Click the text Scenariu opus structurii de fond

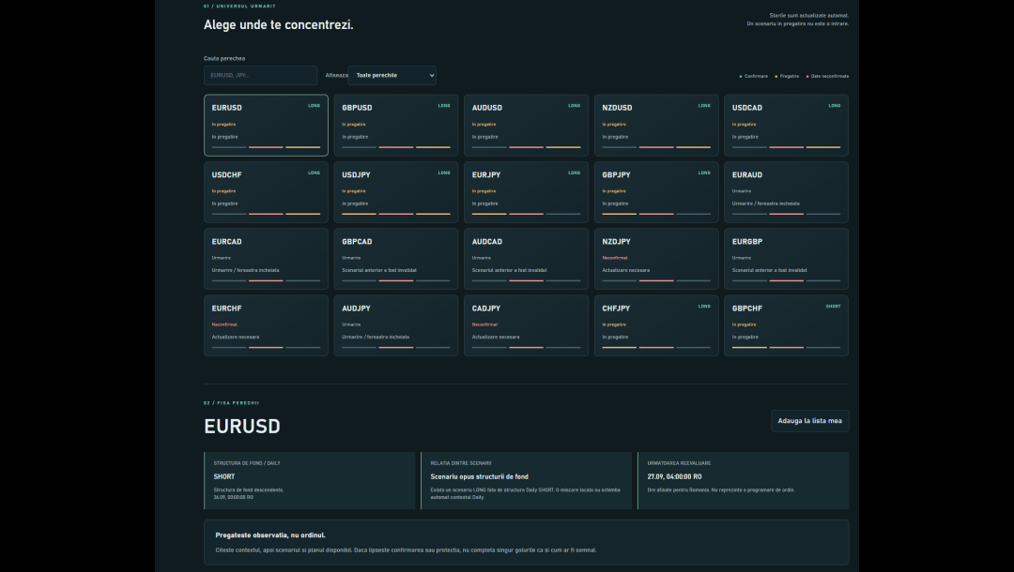[x=479, y=476]
